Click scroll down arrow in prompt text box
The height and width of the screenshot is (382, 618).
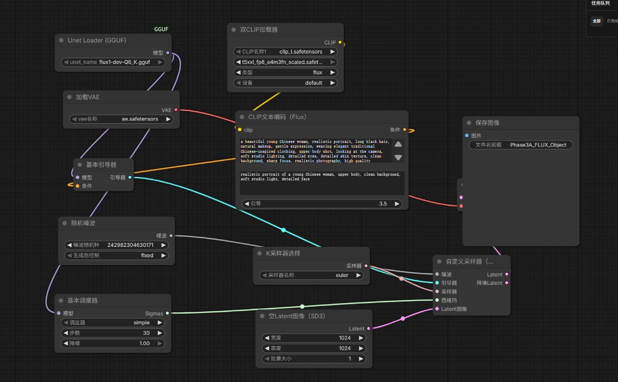(x=398, y=157)
